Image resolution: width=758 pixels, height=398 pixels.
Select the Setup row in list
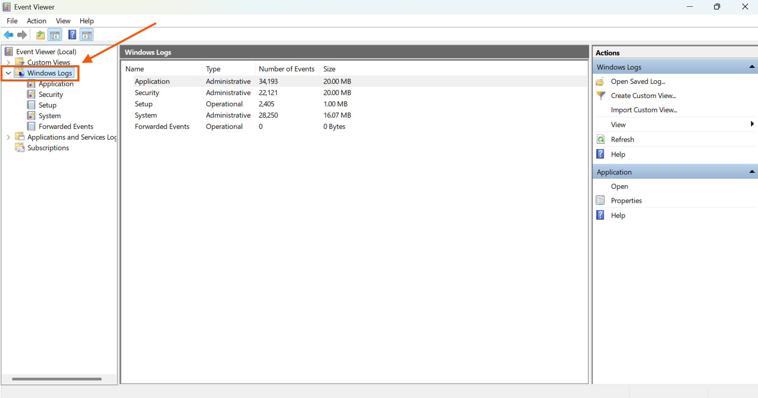[x=354, y=104]
